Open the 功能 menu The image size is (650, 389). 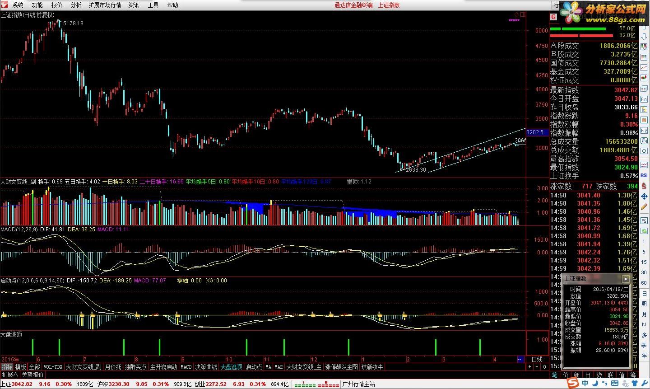(37, 5)
